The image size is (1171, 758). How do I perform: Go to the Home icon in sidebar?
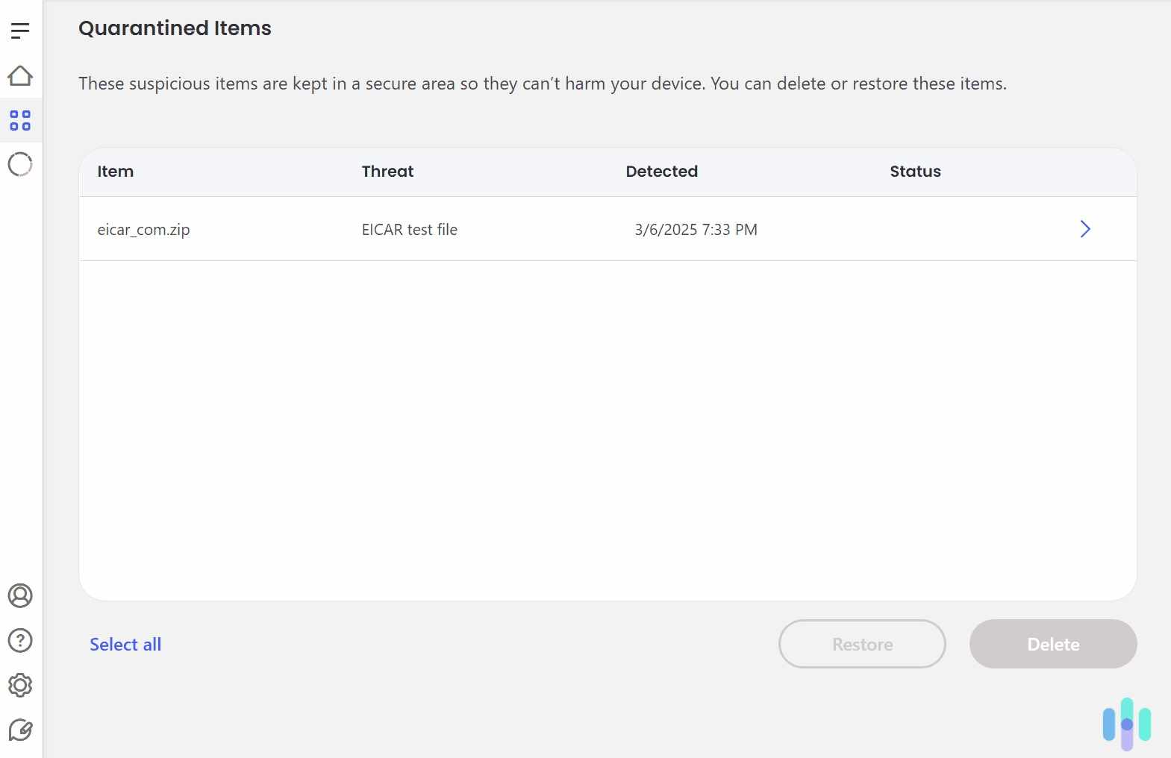pyautogui.click(x=20, y=75)
